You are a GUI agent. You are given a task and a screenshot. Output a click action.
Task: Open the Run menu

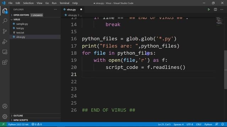54,3
